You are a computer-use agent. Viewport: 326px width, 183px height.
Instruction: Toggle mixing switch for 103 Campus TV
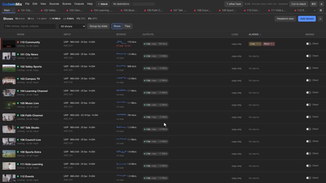(x=308, y=80)
